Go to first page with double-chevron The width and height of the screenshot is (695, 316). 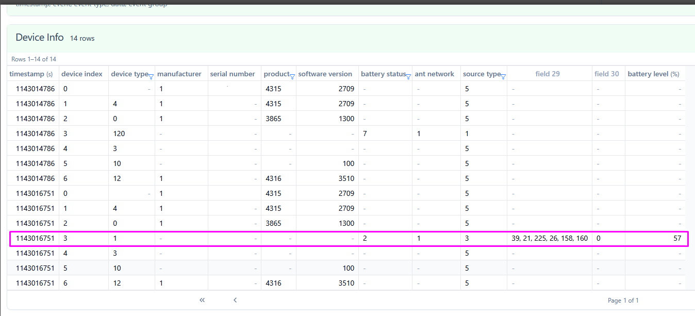(x=202, y=300)
